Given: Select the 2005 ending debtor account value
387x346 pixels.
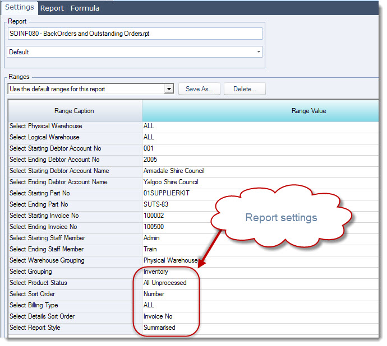Looking at the screenshot, I should [260, 160].
